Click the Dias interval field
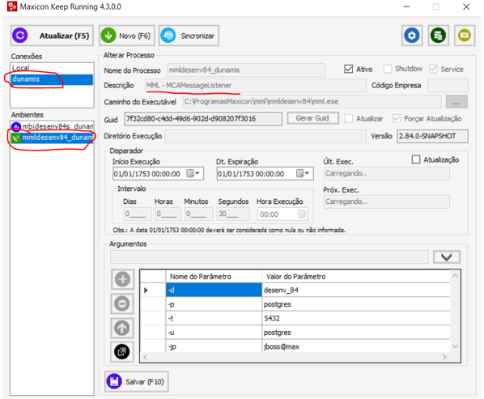This screenshot has height=399, width=484. click(138, 214)
